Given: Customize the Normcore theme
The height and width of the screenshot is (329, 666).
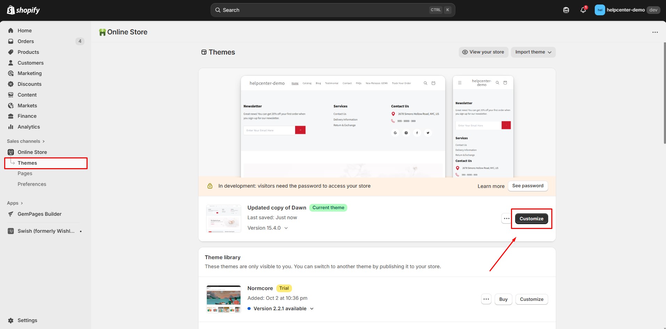Looking at the screenshot, I should (x=531, y=299).
